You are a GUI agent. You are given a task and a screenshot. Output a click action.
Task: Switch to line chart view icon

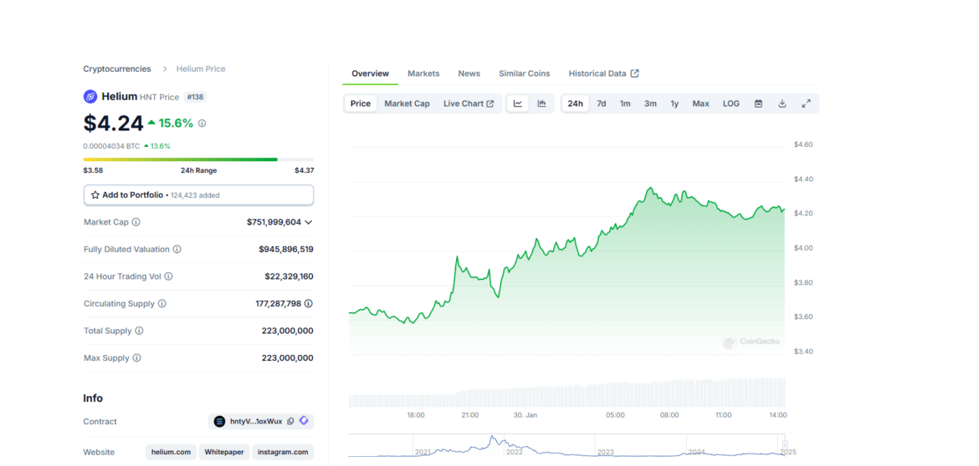518,104
